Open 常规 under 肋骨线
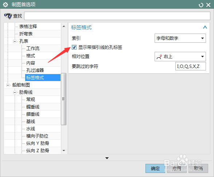The height and width of the screenshot is (177, 214). pyautogui.click(x=31, y=100)
